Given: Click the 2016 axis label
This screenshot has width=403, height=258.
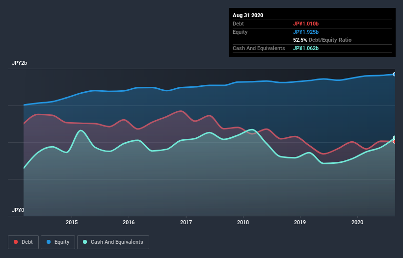Looking at the screenshot, I should (x=129, y=222).
